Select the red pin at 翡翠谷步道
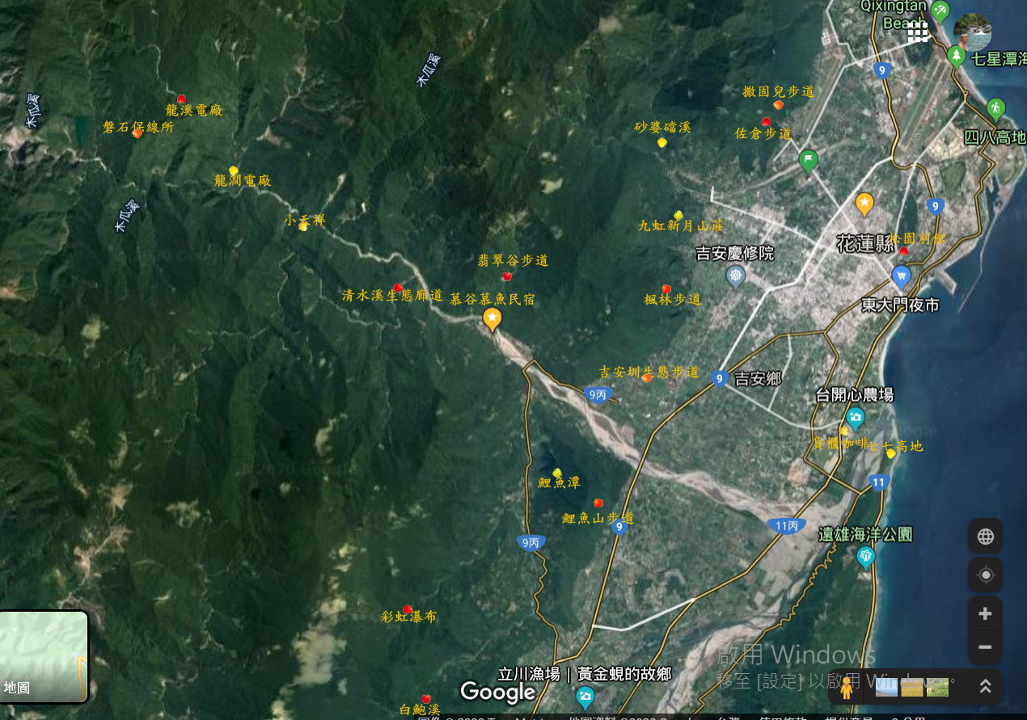This screenshot has width=1027, height=720. tap(507, 276)
